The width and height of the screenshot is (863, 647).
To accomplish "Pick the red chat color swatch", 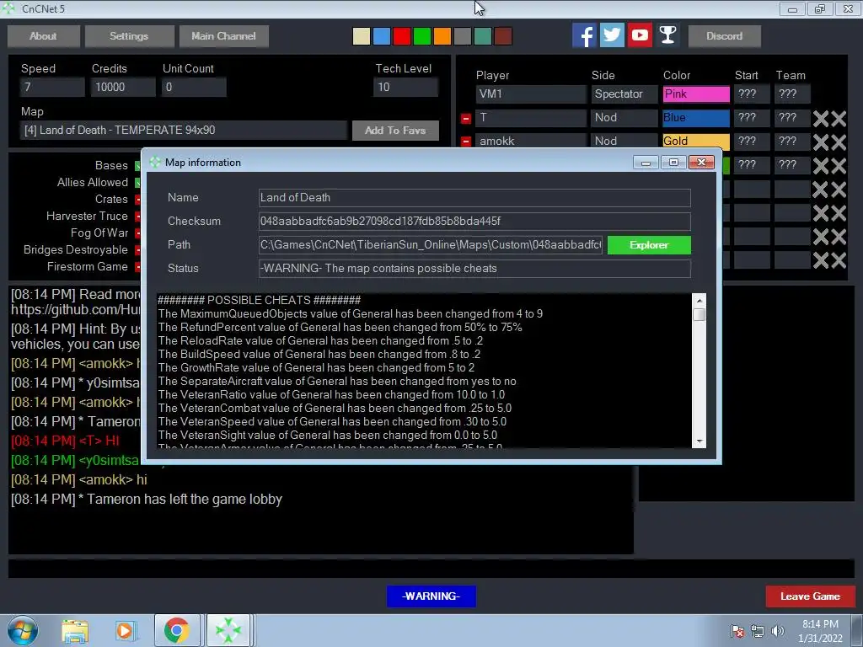I will point(402,36).
